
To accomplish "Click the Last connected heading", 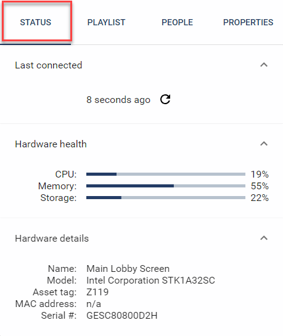I will (49, 65).
